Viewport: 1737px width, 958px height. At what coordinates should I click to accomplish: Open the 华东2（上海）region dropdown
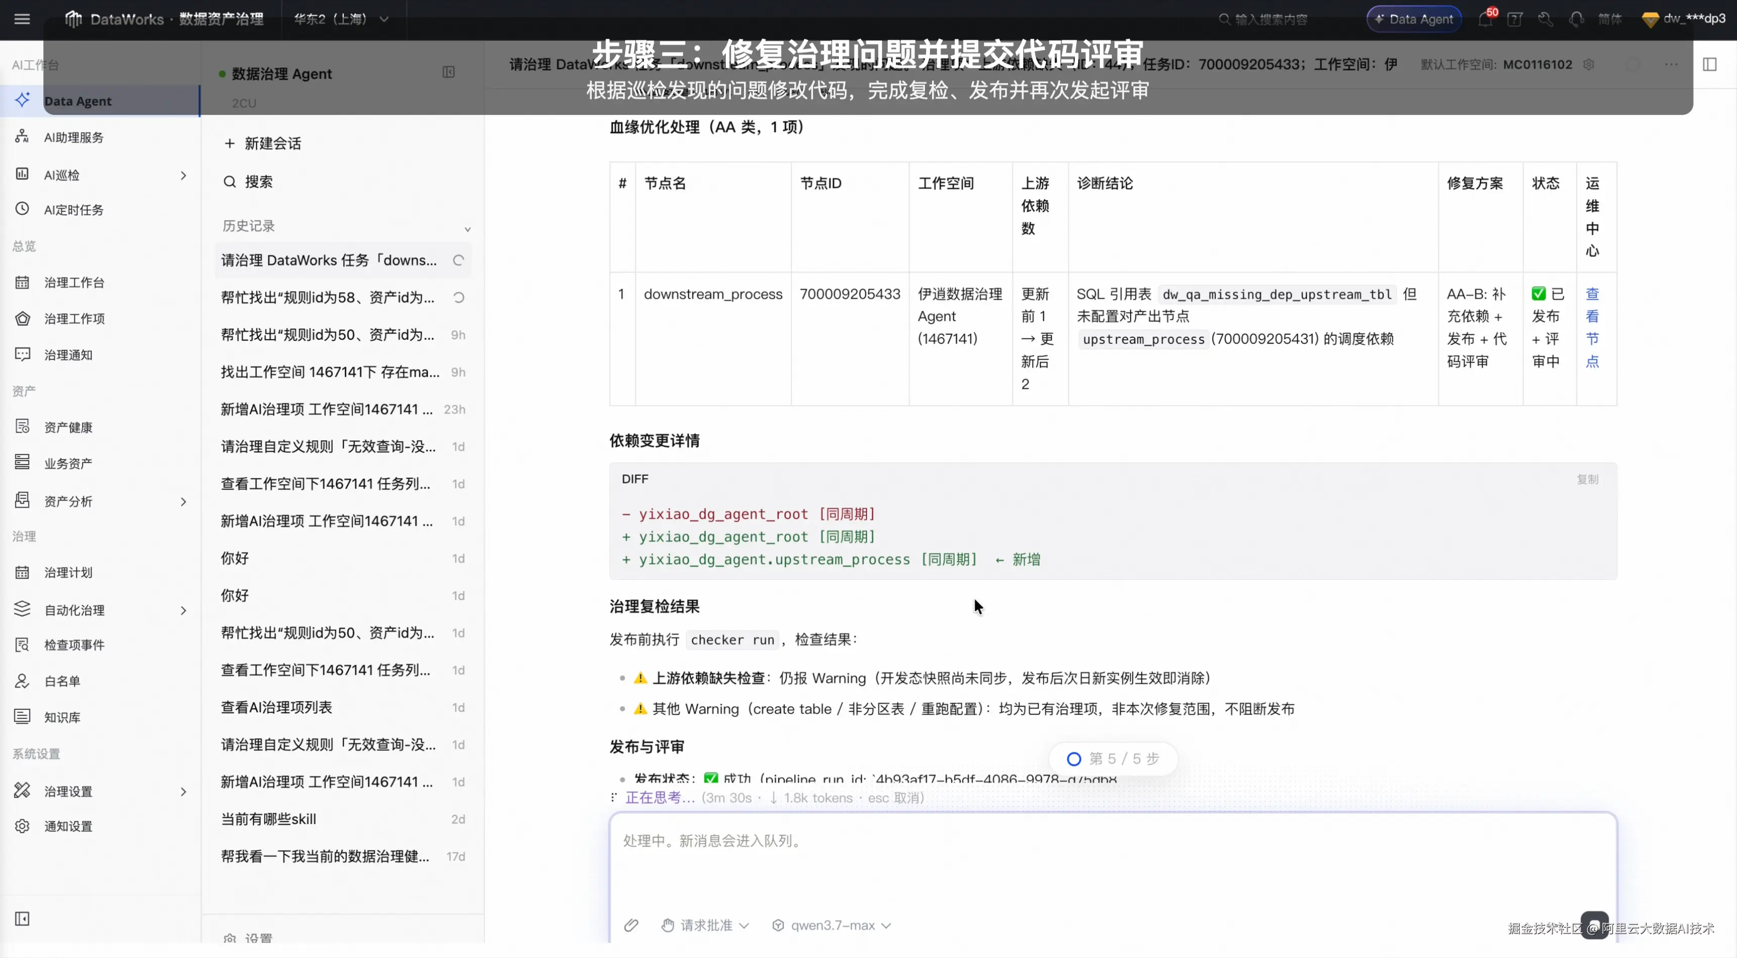pos(341,19)
